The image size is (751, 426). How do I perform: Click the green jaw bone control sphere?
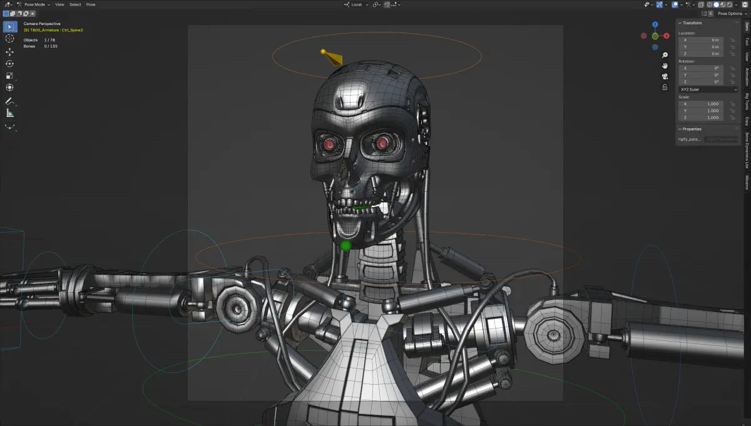point(345,246)
